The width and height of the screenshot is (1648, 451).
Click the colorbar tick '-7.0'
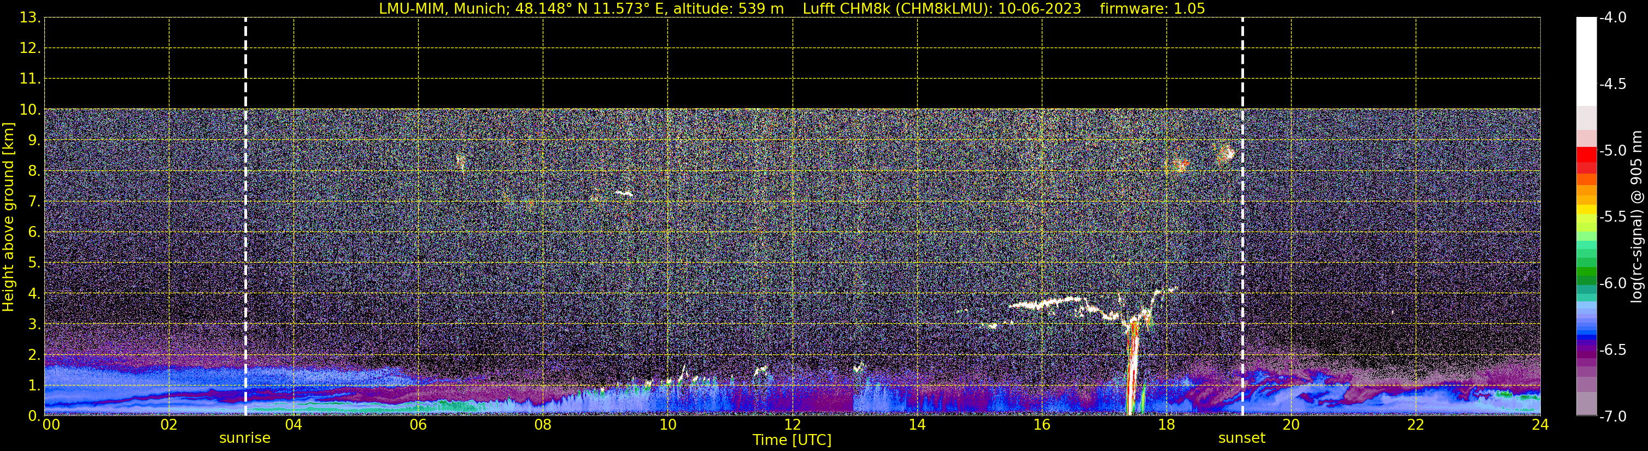tap(1612, 417)
